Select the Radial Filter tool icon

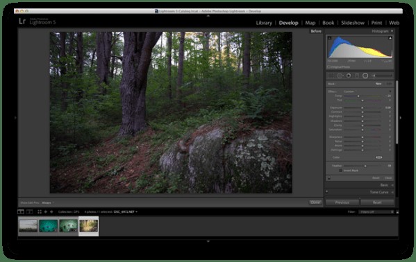365,76
